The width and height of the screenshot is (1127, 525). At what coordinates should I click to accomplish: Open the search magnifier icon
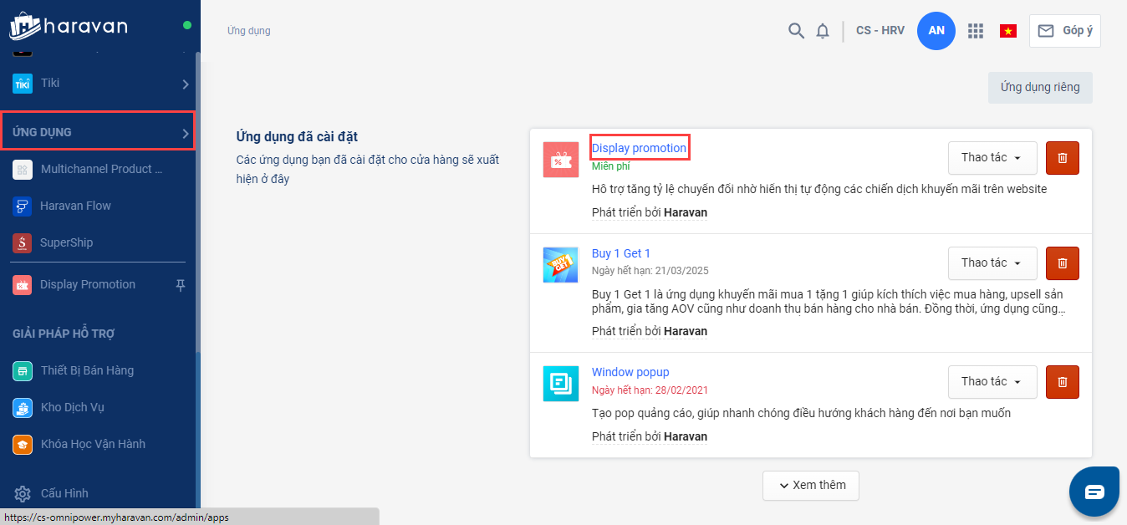[x=796, y=31]
